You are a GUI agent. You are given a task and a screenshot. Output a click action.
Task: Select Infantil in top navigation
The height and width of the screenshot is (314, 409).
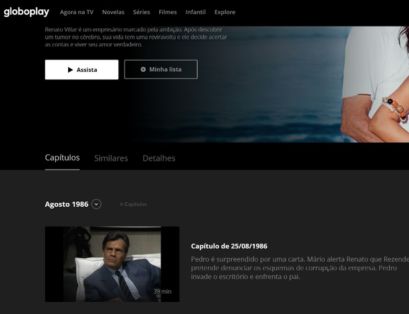(x=195, y=12)
